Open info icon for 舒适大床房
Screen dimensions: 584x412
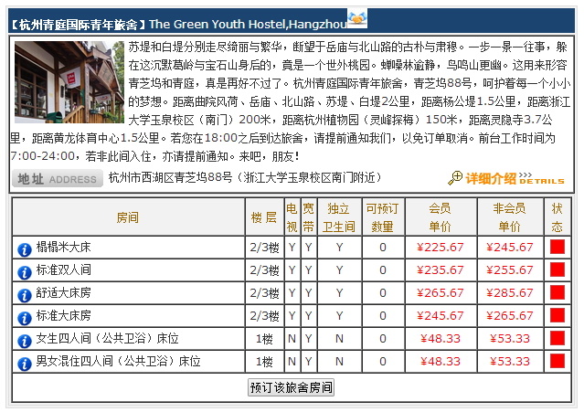25,295
